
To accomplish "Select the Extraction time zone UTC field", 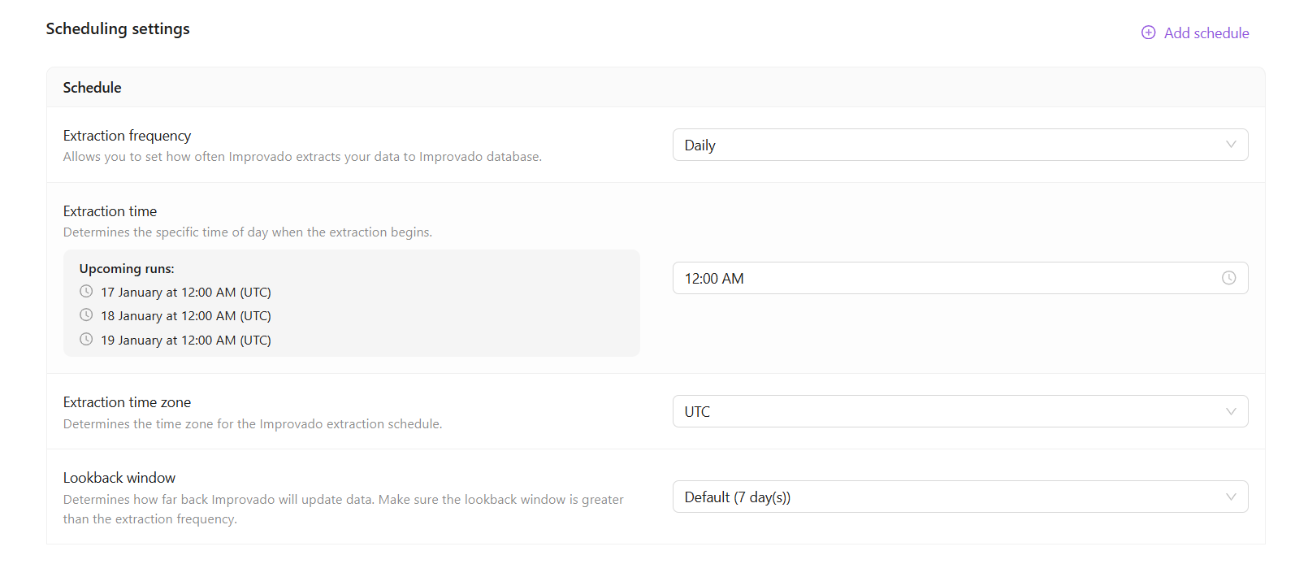I will (942, 411).
